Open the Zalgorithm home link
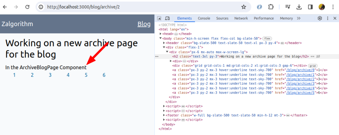The image size is (339, 135). pos(17,24)
